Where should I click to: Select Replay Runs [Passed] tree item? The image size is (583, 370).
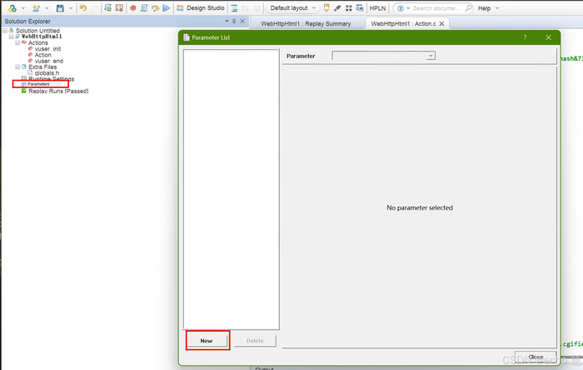click(58, 91)
